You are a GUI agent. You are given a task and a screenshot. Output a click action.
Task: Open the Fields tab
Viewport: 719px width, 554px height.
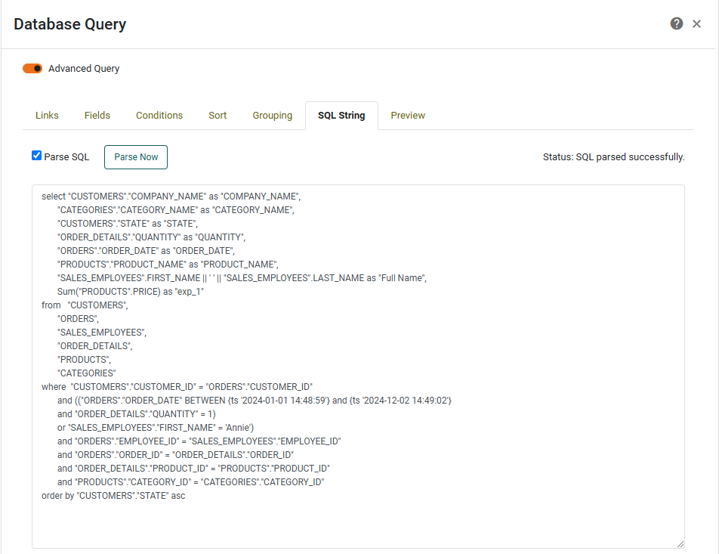[x=97, y=115]
